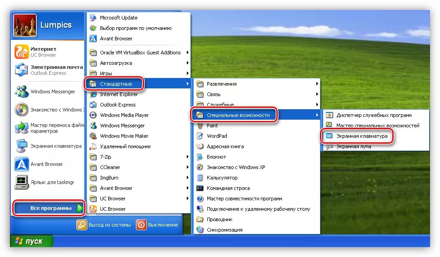Expand the Автозагрузка submenu arrow

tap(187, 63)
